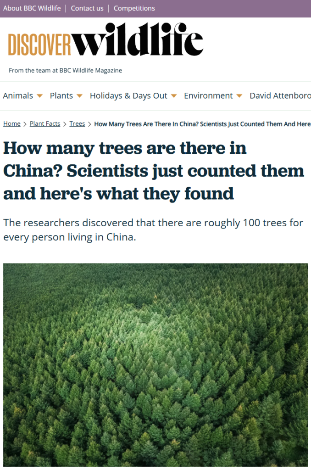Click the current article breadcrumb title

[202, 124]
